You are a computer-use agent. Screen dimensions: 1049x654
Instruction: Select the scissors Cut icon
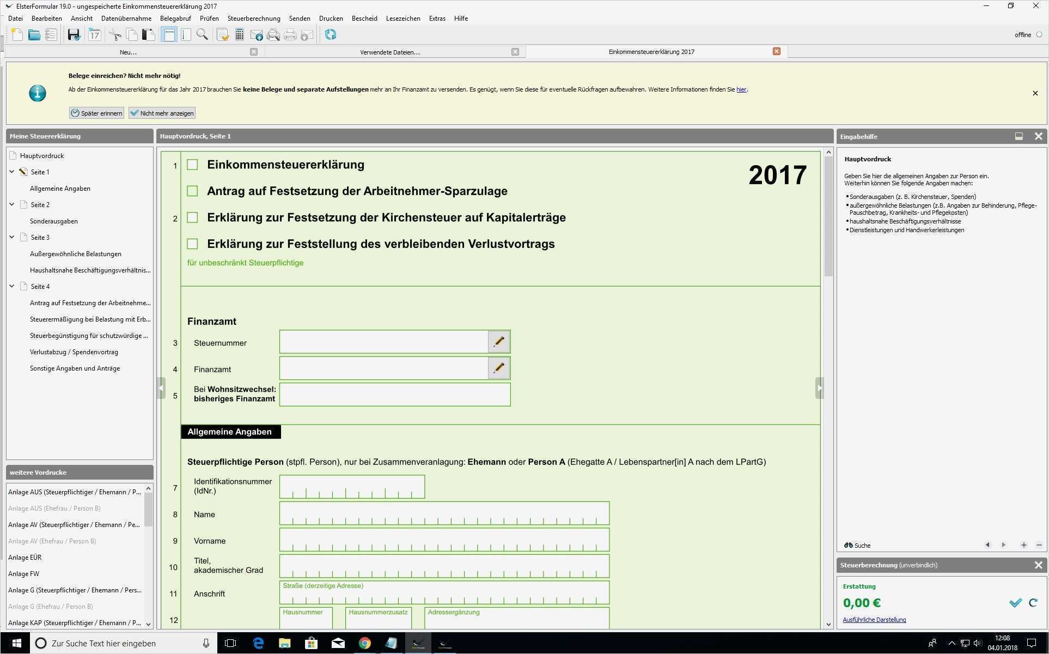click(x=114, y=34)
